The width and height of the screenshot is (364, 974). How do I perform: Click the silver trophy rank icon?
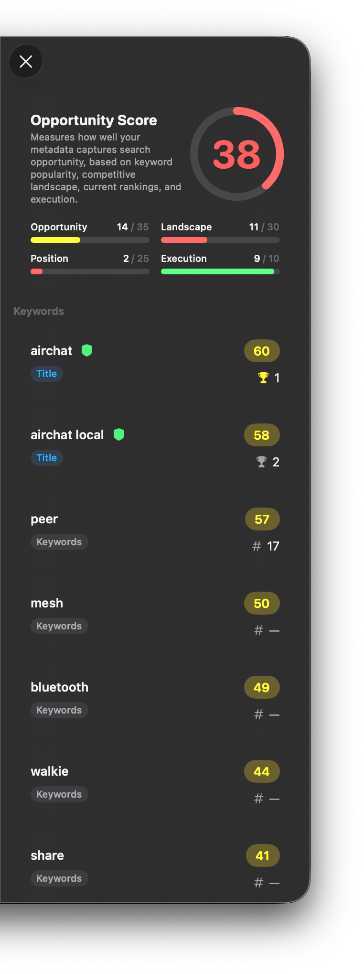tap(261, 462)
